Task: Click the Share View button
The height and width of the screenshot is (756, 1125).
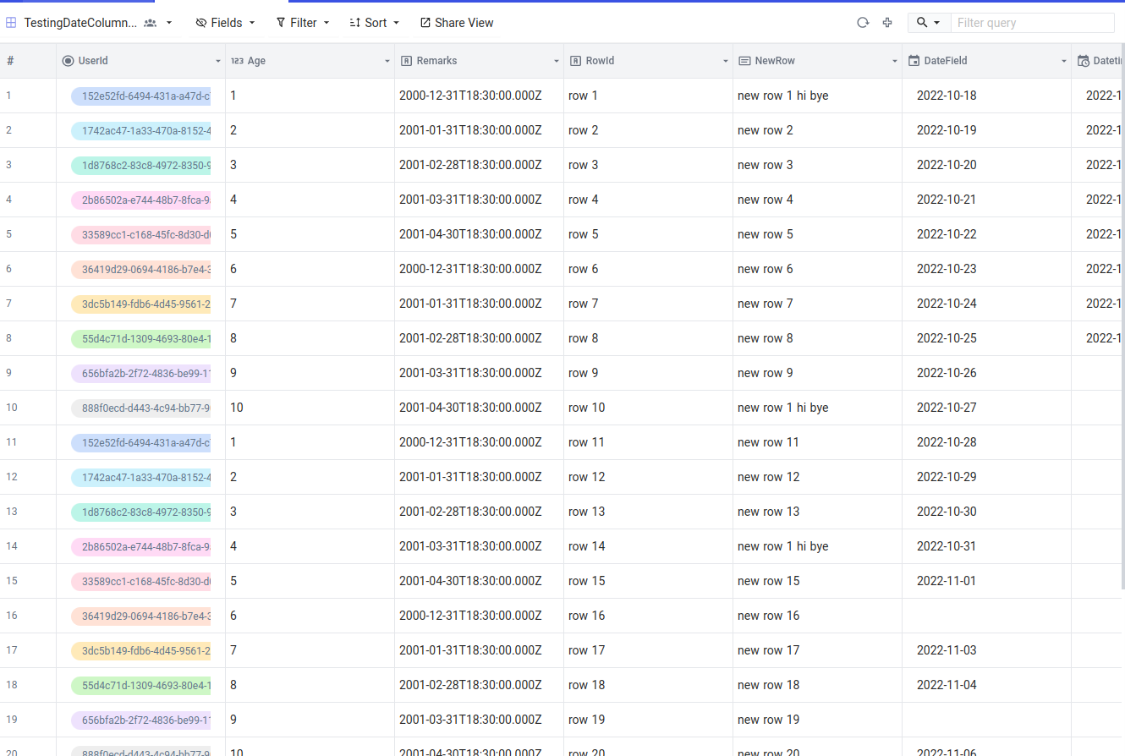Action: click(456, 23)
